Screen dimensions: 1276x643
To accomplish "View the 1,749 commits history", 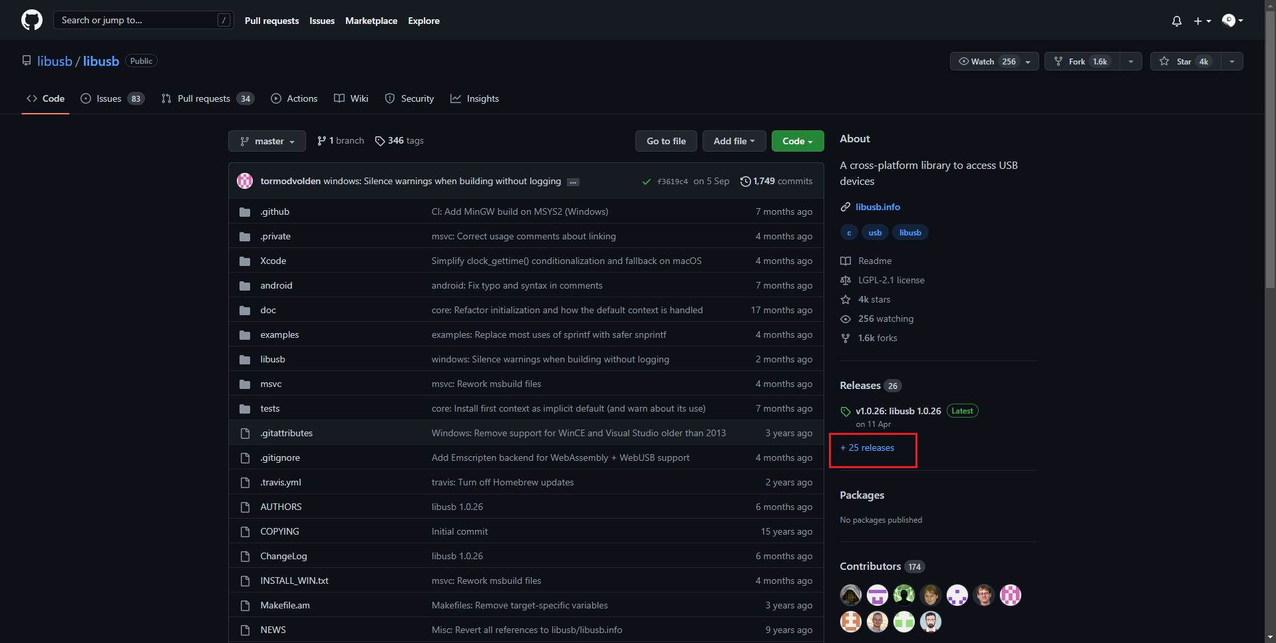I will (x=776, y=181).
